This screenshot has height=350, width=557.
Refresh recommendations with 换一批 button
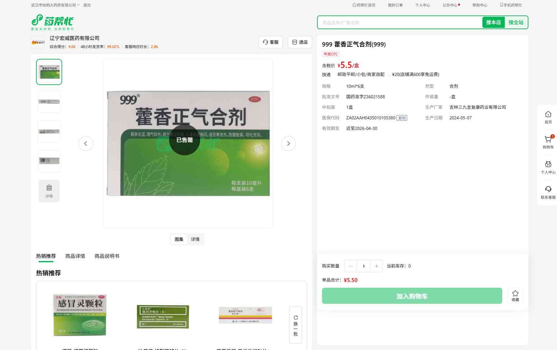295,325
